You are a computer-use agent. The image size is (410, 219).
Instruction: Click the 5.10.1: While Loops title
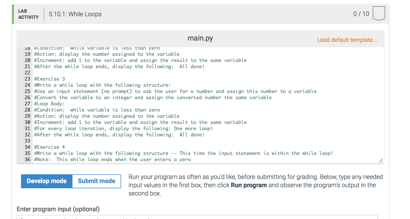click(x=75, y=14)
